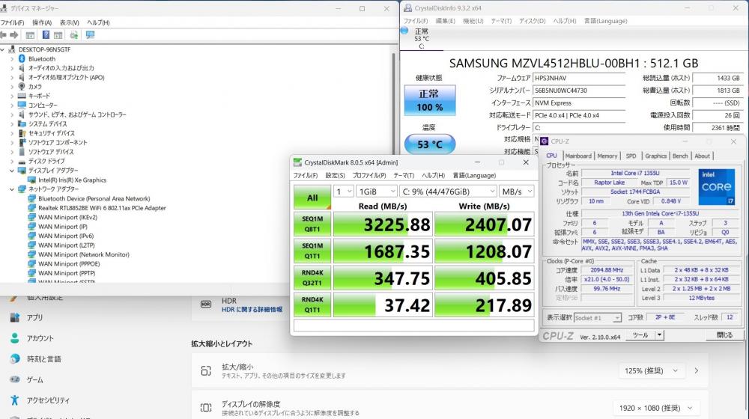Click the CPU-Z title bar app icon

click(544, 141)
